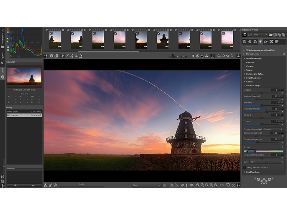Open the Compression method dropdown

273,129
